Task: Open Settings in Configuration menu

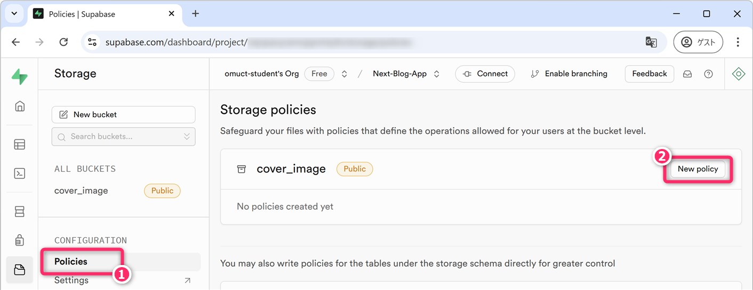Action: click(x=71, y=280)
